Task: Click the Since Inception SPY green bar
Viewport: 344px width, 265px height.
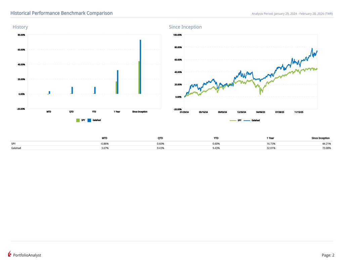Action: pyautogui.click(x=139, y=77)
